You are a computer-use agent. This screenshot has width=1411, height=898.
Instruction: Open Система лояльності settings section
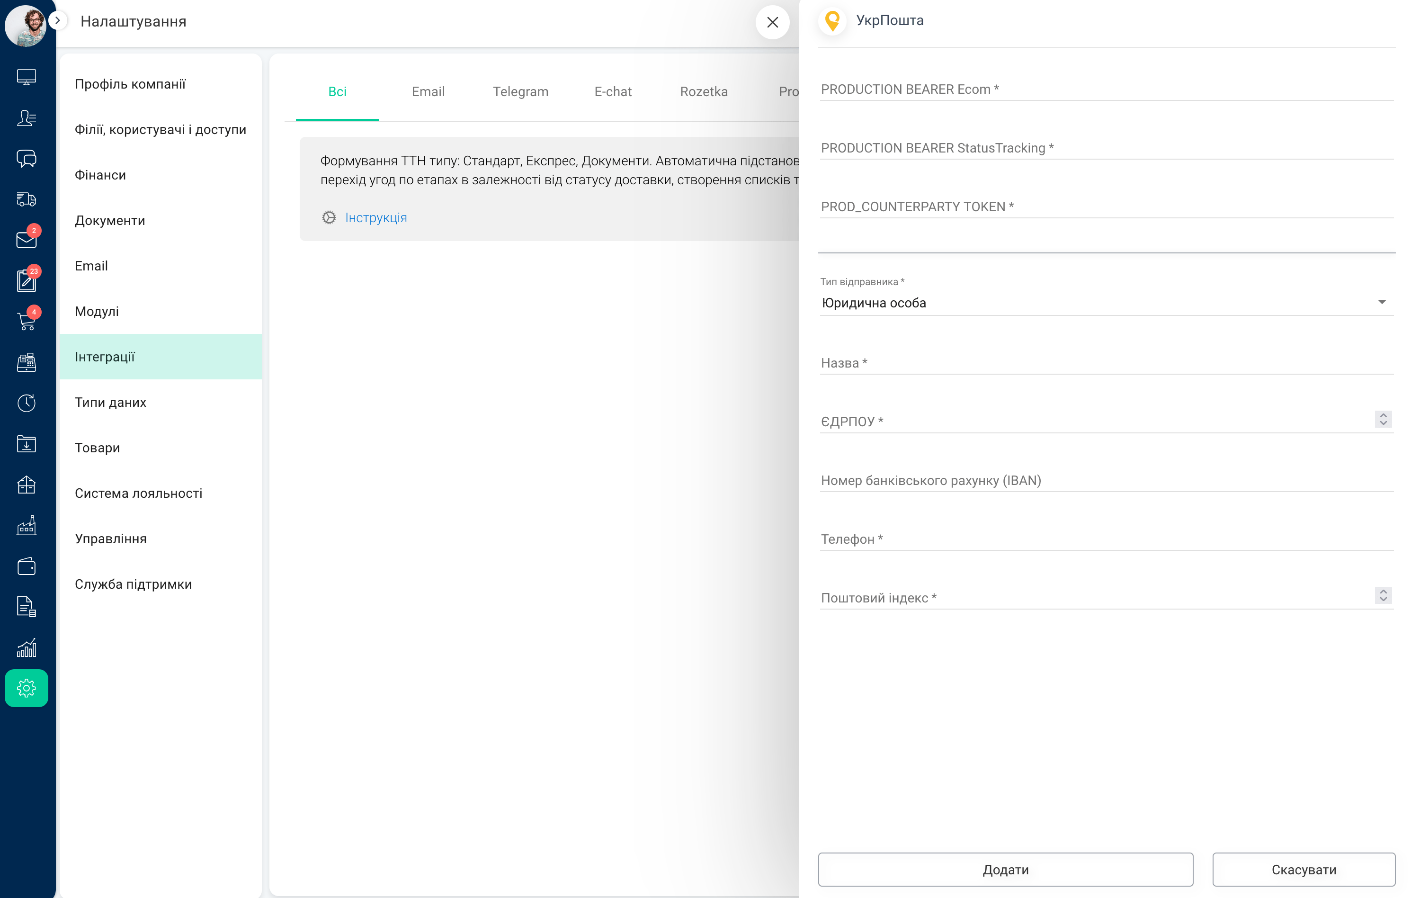coord(161,493)
